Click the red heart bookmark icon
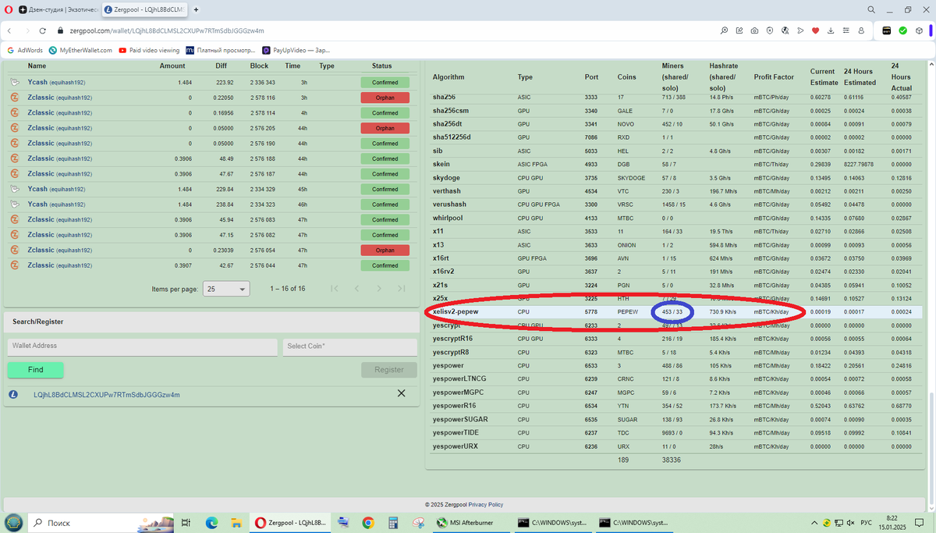The height and width of the screenshot is (533, 936). tap(816, 30)
